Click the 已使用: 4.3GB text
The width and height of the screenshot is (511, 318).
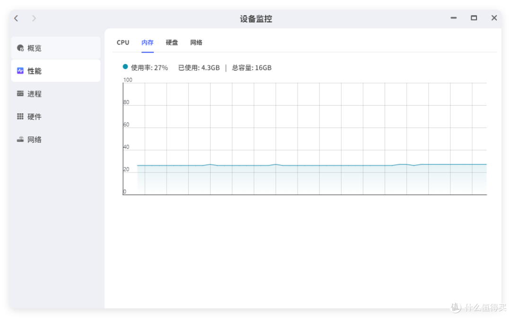pyautogui.click(x=199, y=68)
